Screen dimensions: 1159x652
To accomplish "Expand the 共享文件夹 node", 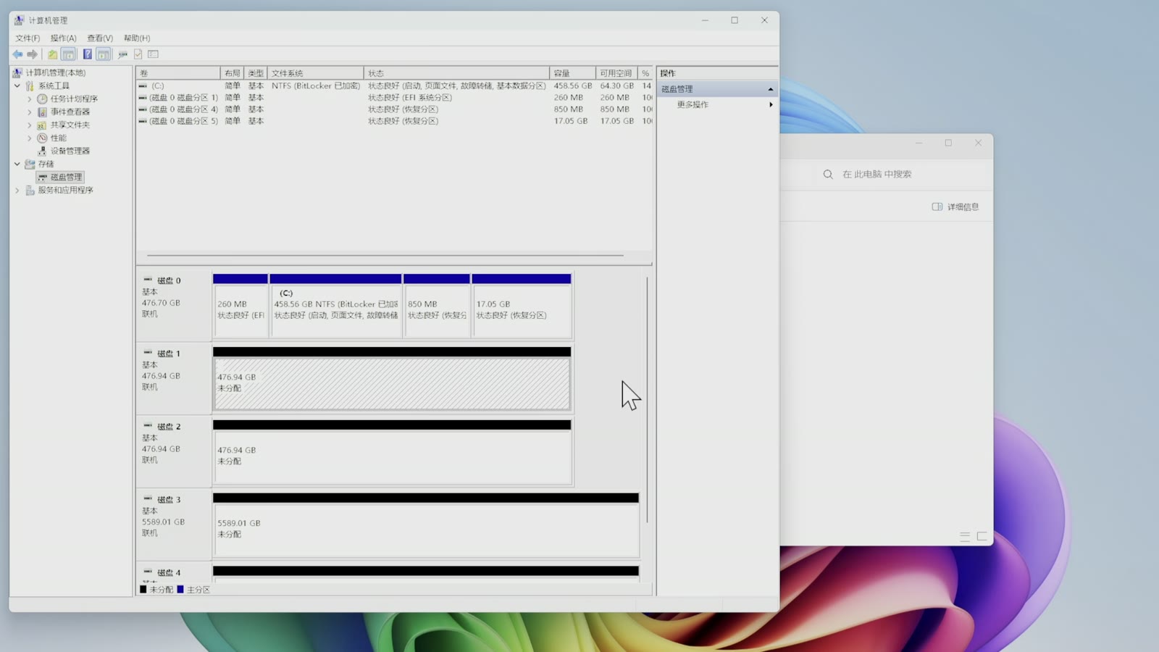I will 30,125.
